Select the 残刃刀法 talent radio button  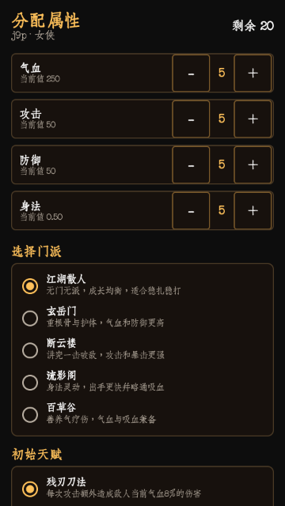point(30,489)
